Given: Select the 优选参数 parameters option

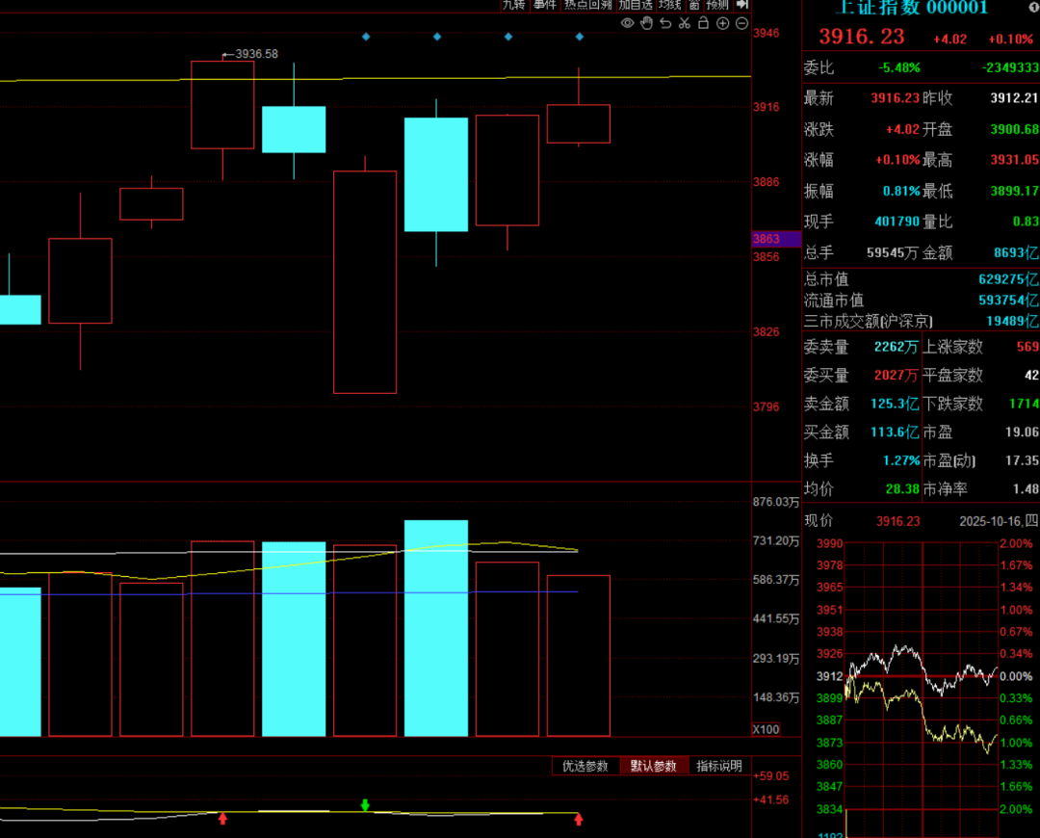Looking at the screenshot, I should pos(585,767).
